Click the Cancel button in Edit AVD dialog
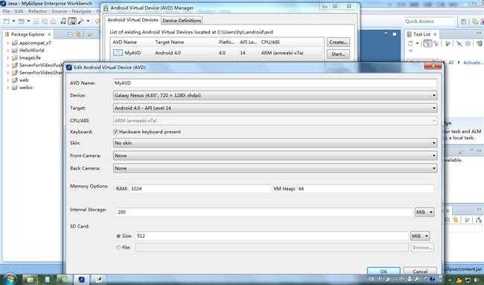The height and width of the screenshot is (285, 484). [420, 271]
